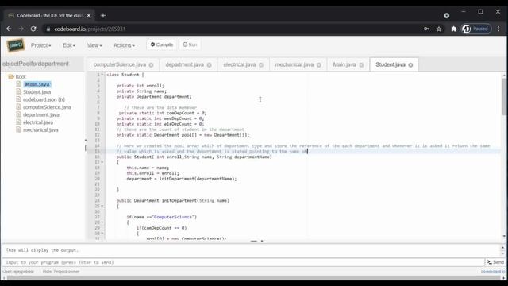Open Student.java in file tree
Screen dimensions: 508x286
pyautogui.click(x=37, y=92)
